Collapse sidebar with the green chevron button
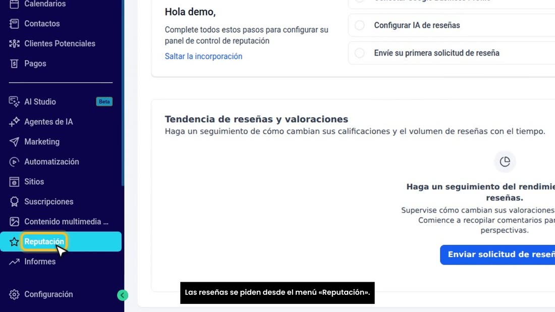Screen dimensions: 555x312 pyautogui.click(x=123, y=295)
